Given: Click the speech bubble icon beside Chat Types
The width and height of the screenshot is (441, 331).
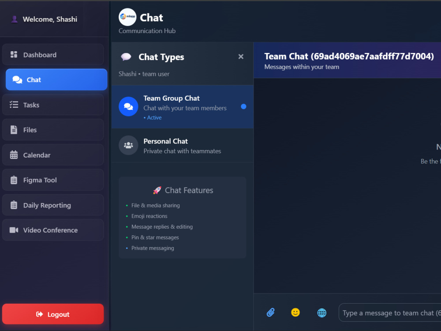Looking at the screenshot, I should 126,57.
